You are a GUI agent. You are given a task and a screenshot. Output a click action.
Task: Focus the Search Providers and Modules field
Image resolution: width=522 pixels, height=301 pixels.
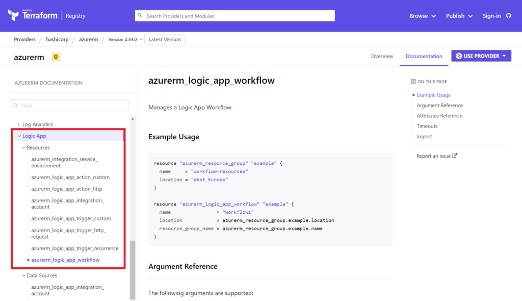234,16
